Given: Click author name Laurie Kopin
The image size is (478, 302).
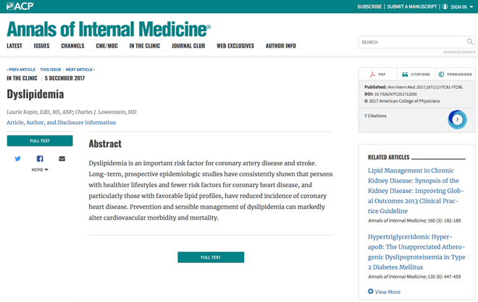Looking at the screenshot, I should [x=22, y=112].
